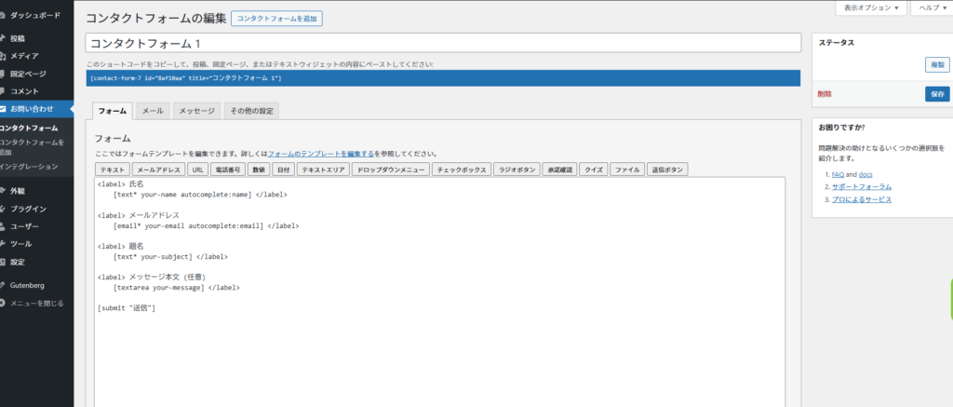Click the ユーザー person icon
The width and height of the screenshot is (953, 407).
[x=4, y=226]
